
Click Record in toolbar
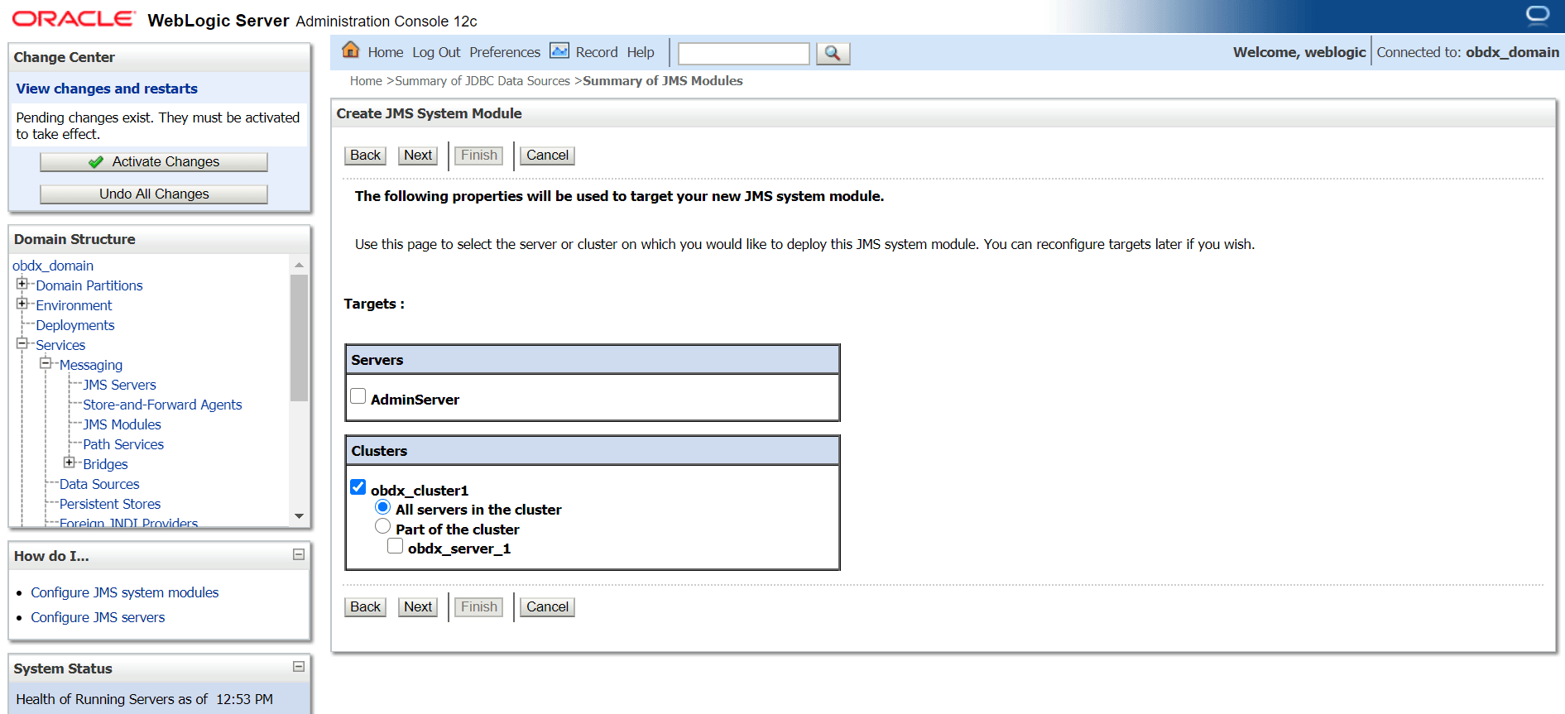(597, 52)
